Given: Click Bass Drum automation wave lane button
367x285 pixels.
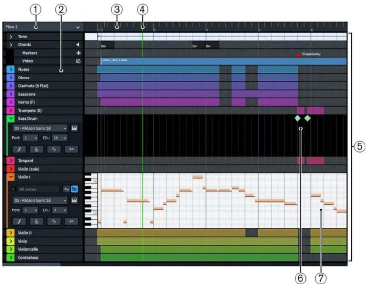Looking at the screenshot, I should coord(54,149).
